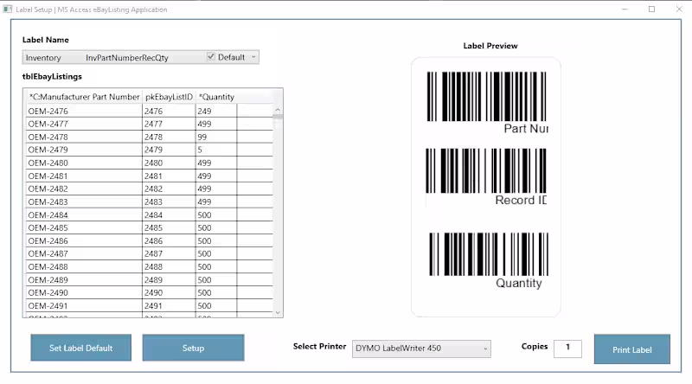Select the OEM-2477 cell

[84, 124]
